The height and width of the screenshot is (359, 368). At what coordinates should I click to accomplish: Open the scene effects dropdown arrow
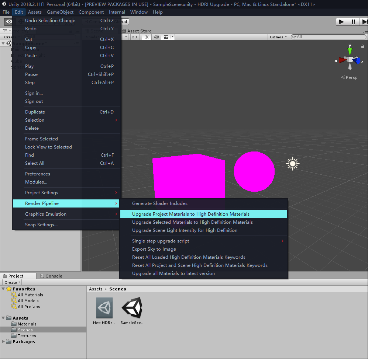(x=172, y=37)
